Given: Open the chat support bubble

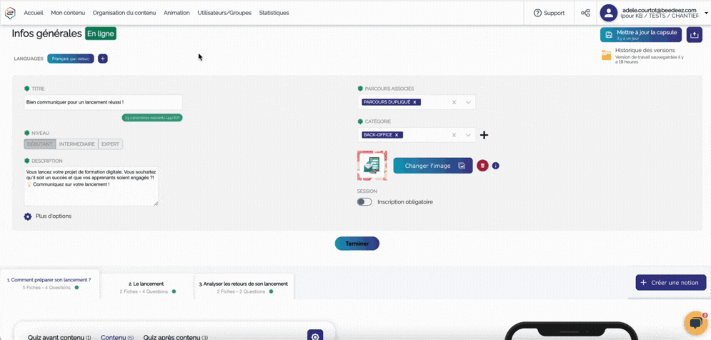Looking at the screenshot, I should click(695, 323).
